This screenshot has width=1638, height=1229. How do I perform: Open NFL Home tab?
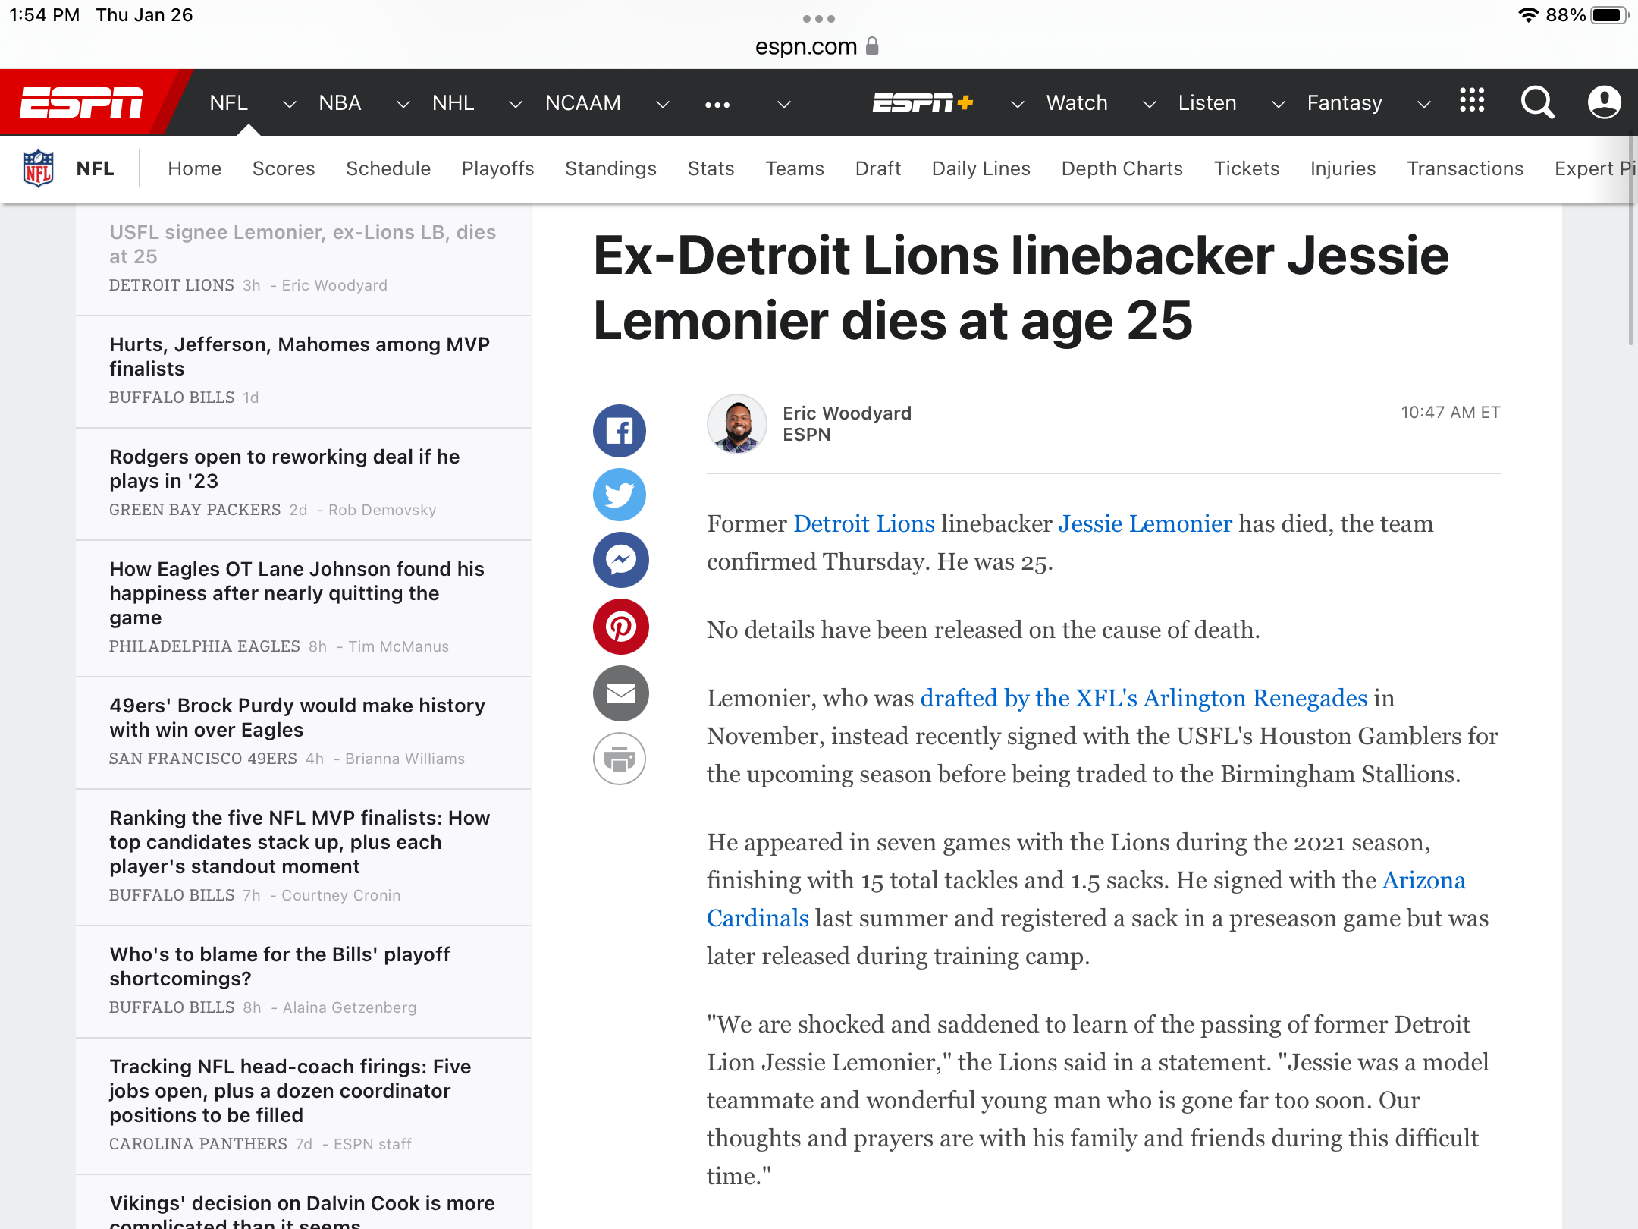click(195, 168)
